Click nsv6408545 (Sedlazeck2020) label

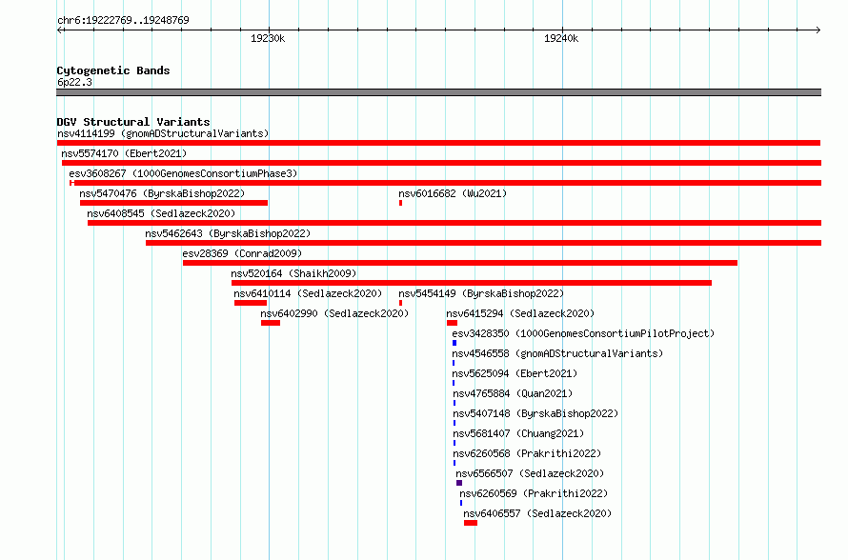tap(161, 213)
